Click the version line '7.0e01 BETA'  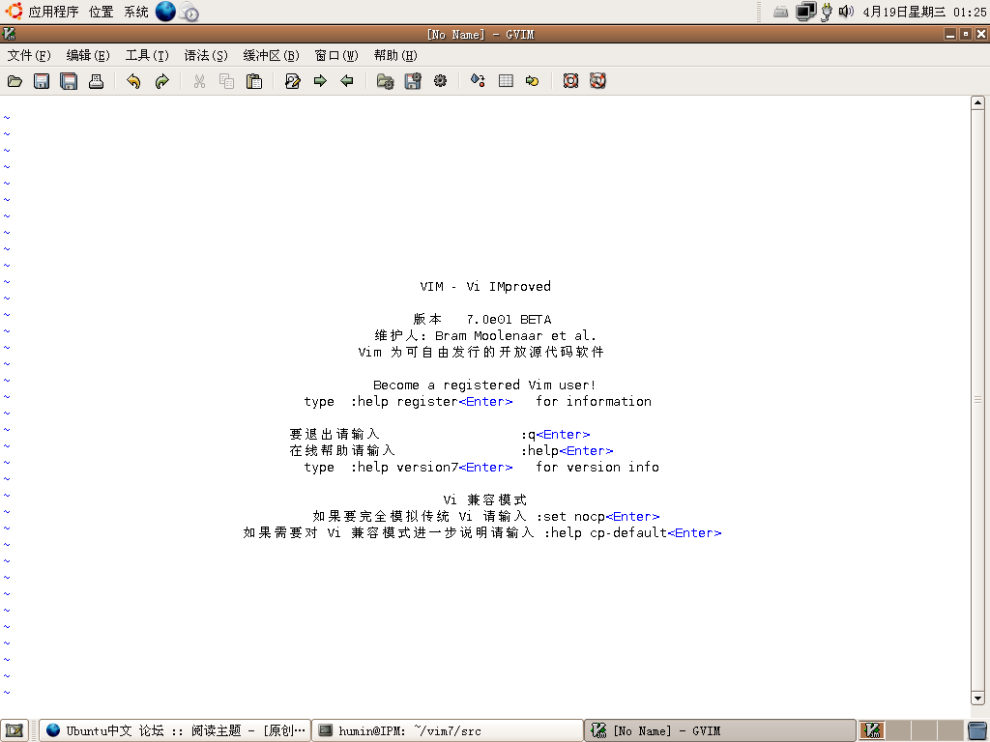click(x=509, y=319)
